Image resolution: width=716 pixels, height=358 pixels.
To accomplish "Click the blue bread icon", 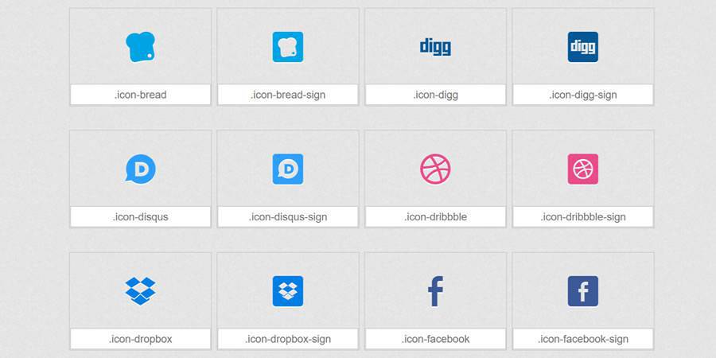I will coord(140,47).
